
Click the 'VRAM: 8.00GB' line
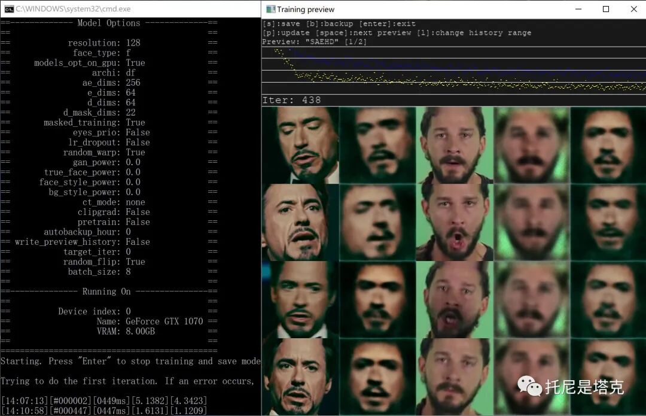pos(126,331)
